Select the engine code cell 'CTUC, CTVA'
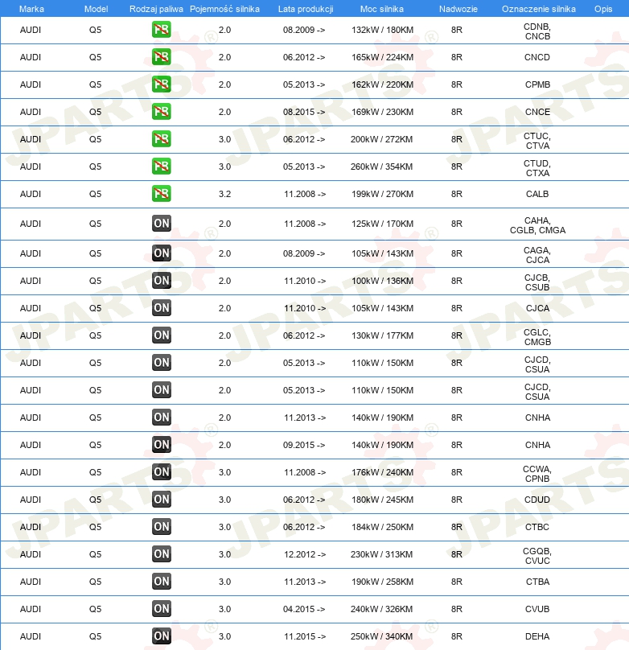Viewport: 629px width, 650px height. (536, 140)
